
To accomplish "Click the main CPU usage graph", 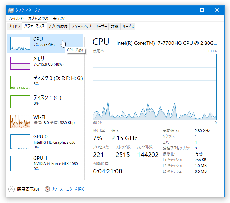I will pos(155,87).
